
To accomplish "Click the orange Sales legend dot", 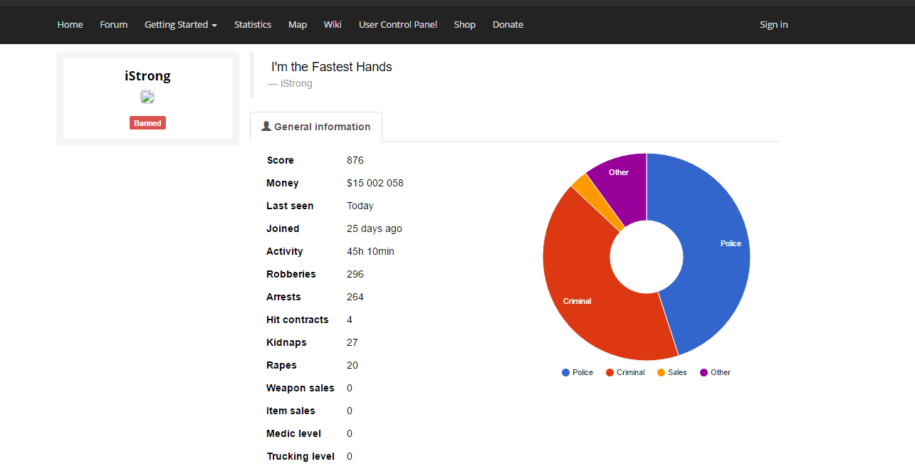I will pyautogui.click(x=661, y=372).
